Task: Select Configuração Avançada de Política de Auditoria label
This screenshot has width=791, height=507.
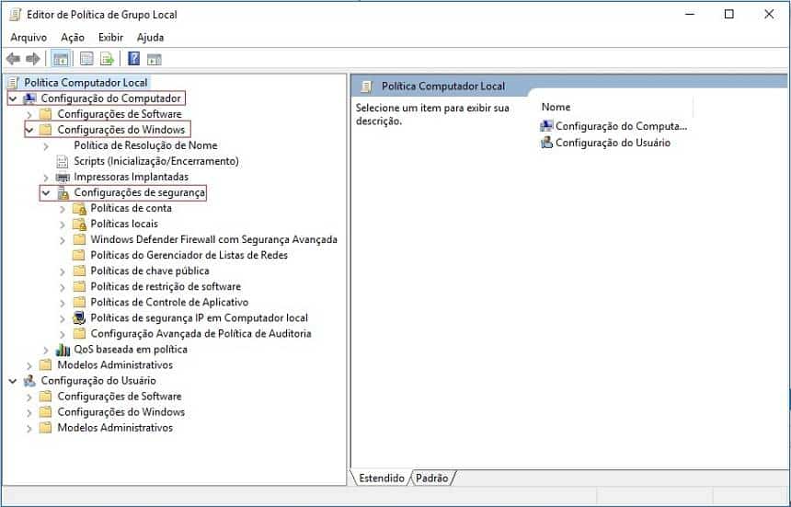Action: point(201,333)
